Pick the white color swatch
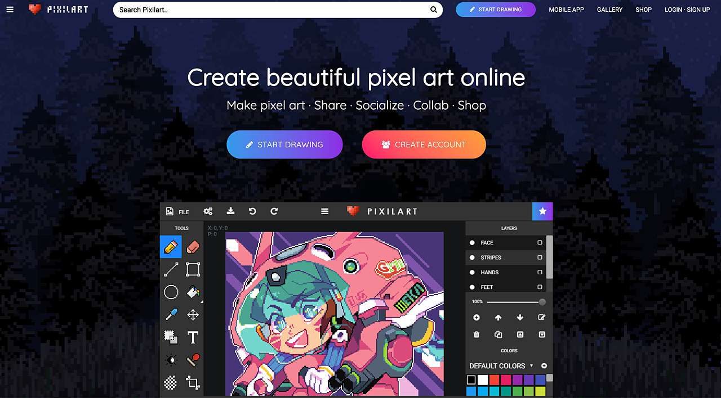The image size is (721, 398). click(483, 380)
